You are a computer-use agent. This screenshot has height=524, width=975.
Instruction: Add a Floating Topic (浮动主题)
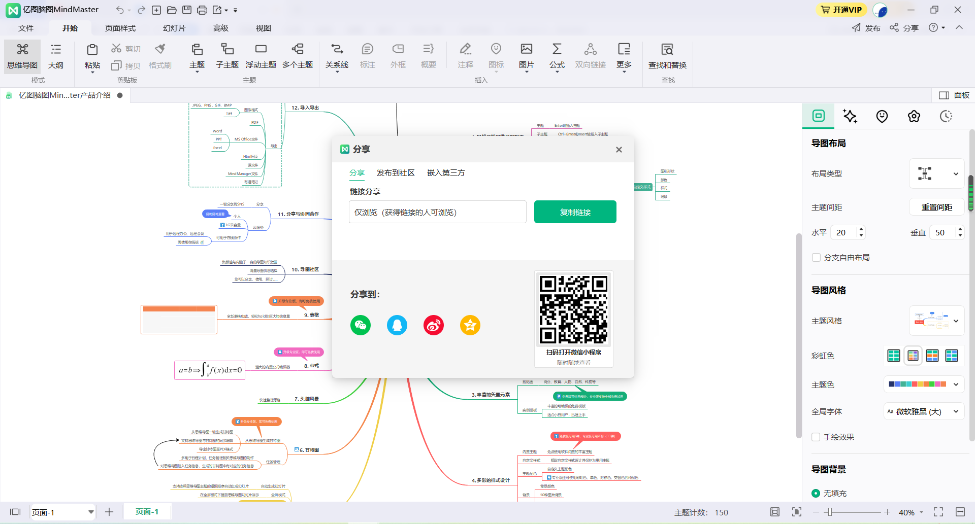coord(261,56)
